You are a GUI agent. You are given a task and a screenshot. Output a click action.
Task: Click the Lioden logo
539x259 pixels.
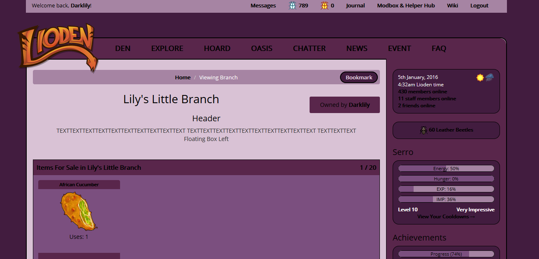pos(58,45)
